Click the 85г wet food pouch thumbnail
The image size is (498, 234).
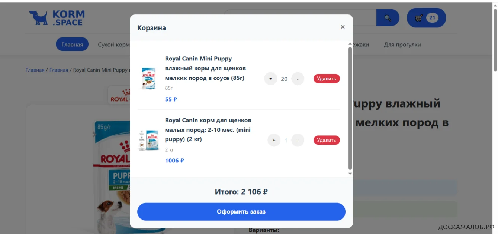(x=148, y=79)
